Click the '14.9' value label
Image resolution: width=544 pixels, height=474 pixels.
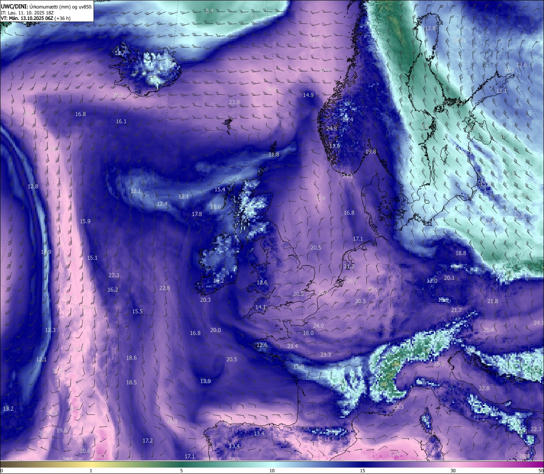point(308,95)
